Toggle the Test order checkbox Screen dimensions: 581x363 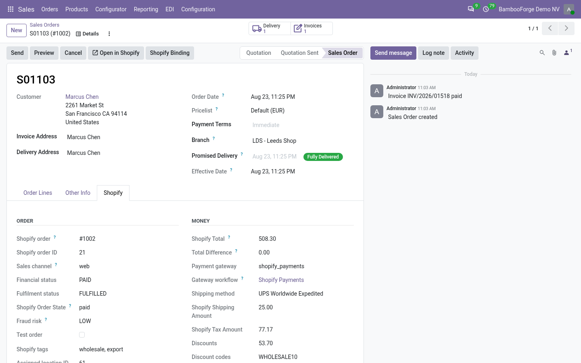[x=82, y=335]
